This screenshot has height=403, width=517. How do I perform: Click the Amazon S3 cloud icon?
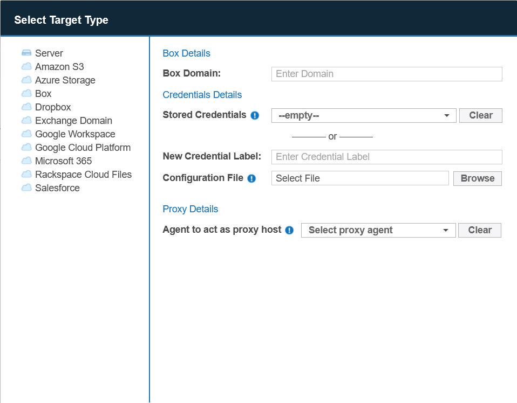[26, 66]
